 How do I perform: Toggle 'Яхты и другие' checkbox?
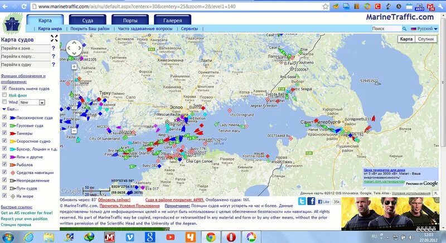[4, 156]
